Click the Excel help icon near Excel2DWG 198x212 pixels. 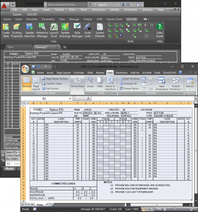tap(181, 73)
